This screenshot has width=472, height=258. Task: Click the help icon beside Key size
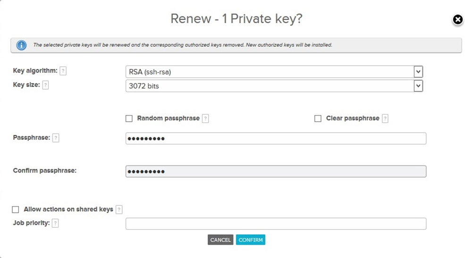click(45, 85)
